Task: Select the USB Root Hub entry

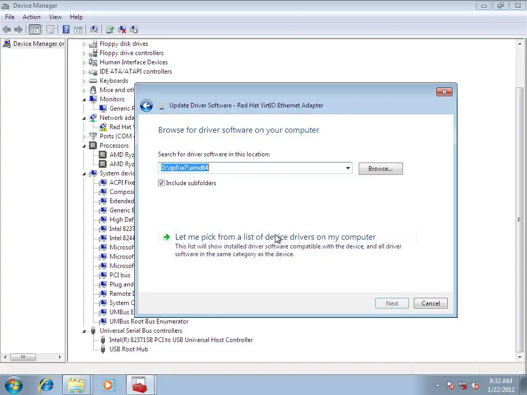Action: coord(129,349)
